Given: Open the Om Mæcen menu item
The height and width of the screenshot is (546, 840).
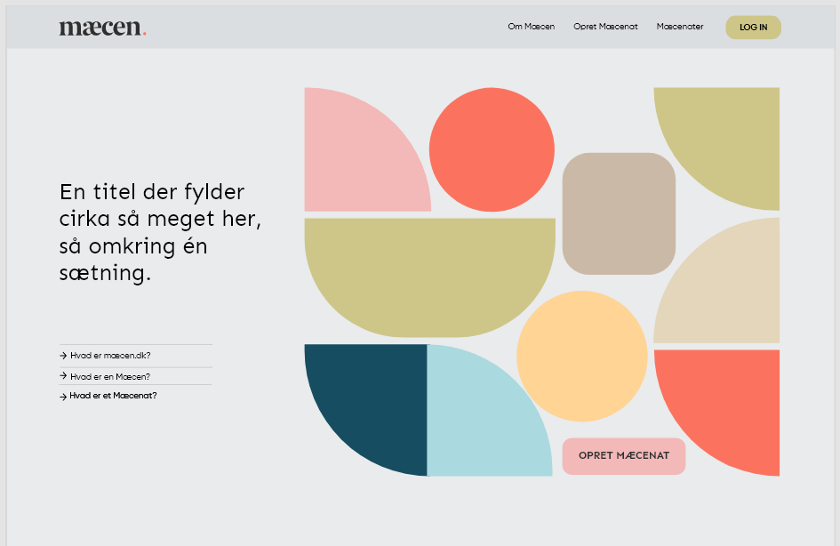Looking at the screenshot, I should point(531,27).
